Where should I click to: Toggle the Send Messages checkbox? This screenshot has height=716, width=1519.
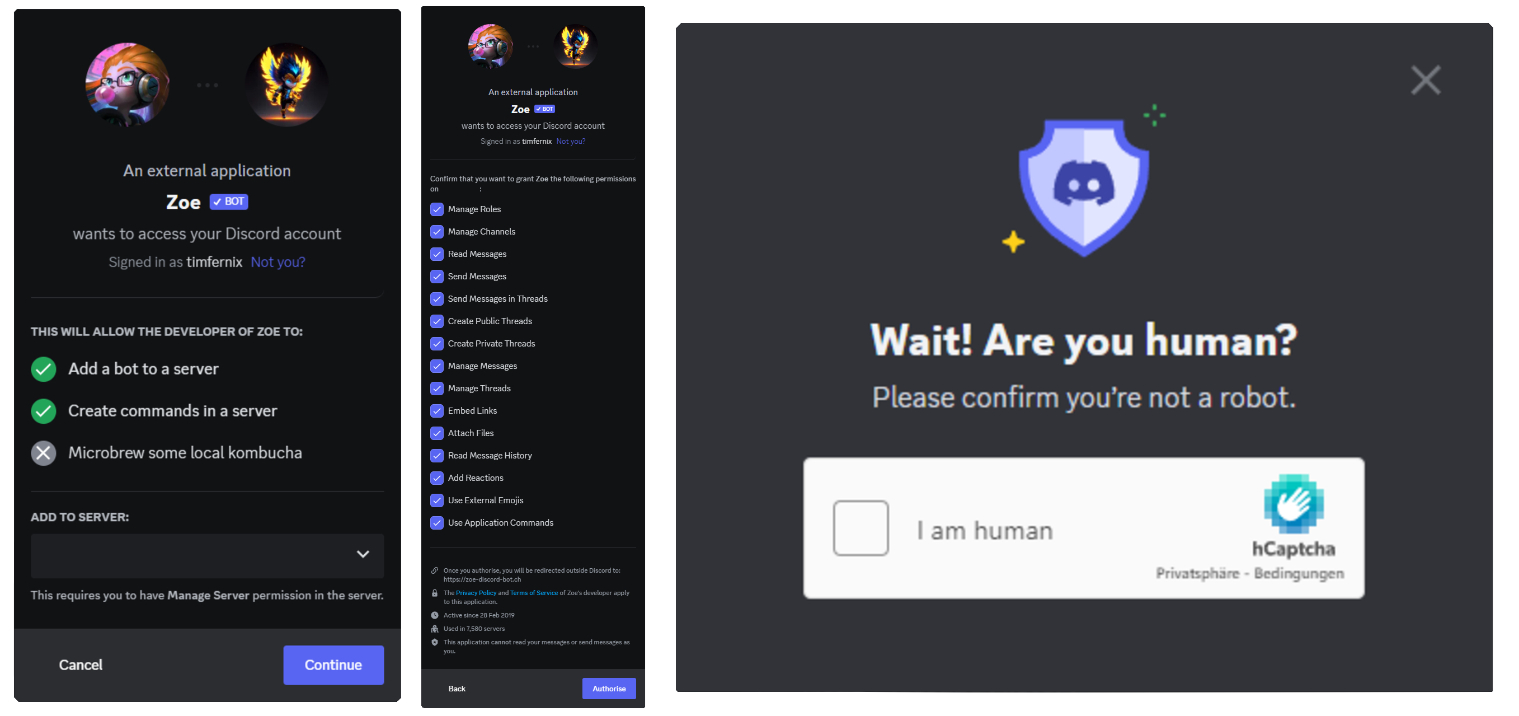(x=437, y=276)
